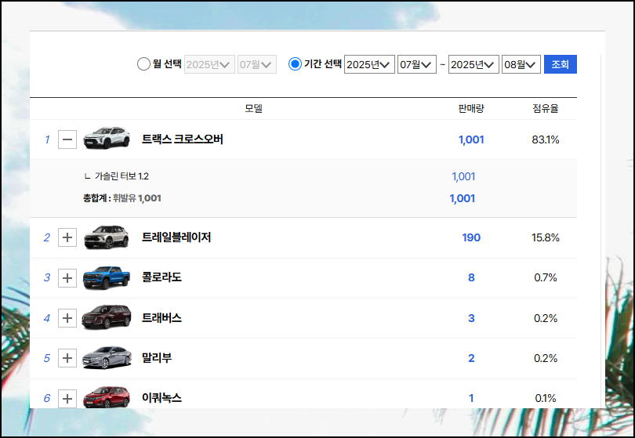Click 트래버스 sales value 3
Viewport: 635px width, 438px height.
[471, 318]
